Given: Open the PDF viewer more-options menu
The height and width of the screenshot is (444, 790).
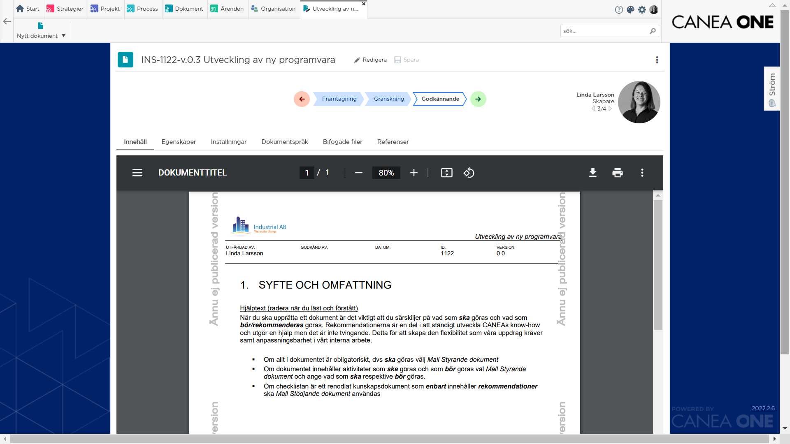Looking at the screenshot, I should (x=642, y=173).
